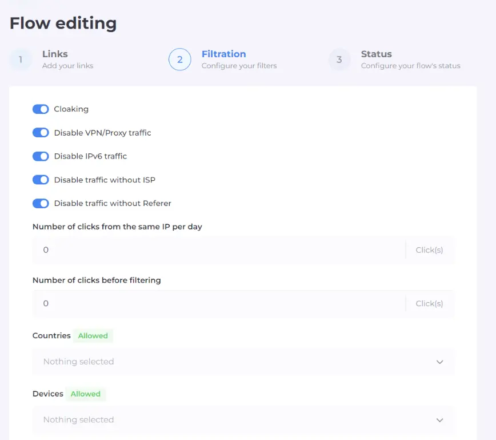This screenshot has width=496, height=440.
Task: Click the step 3 circle icon
Action: 339,60
